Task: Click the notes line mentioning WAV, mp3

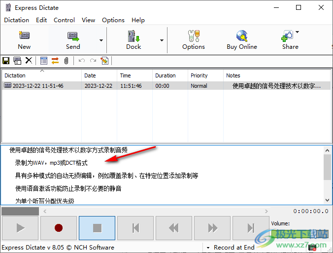Action: pos(51,163)
